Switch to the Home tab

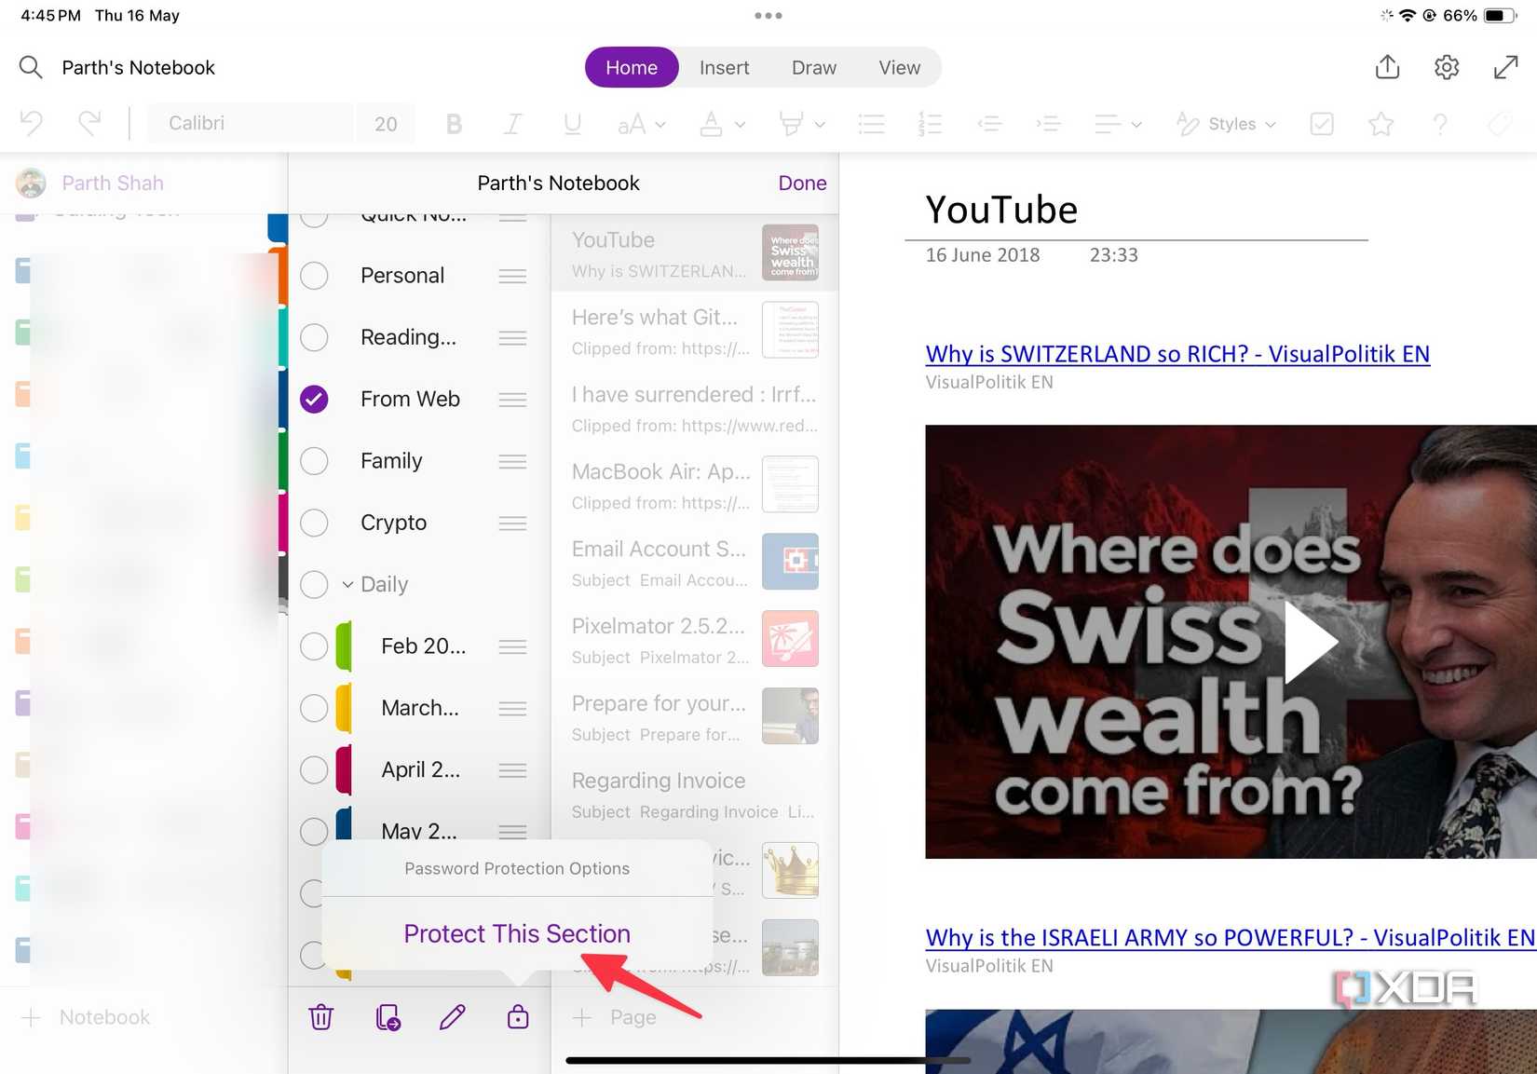click(x=632, y=67)
